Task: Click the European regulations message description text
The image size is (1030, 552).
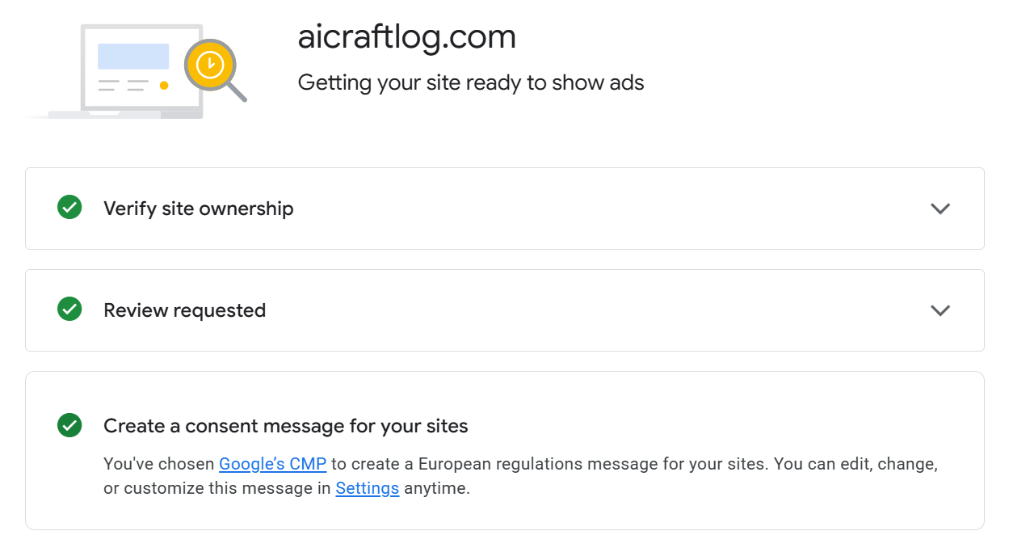Action: coord(565,465)
